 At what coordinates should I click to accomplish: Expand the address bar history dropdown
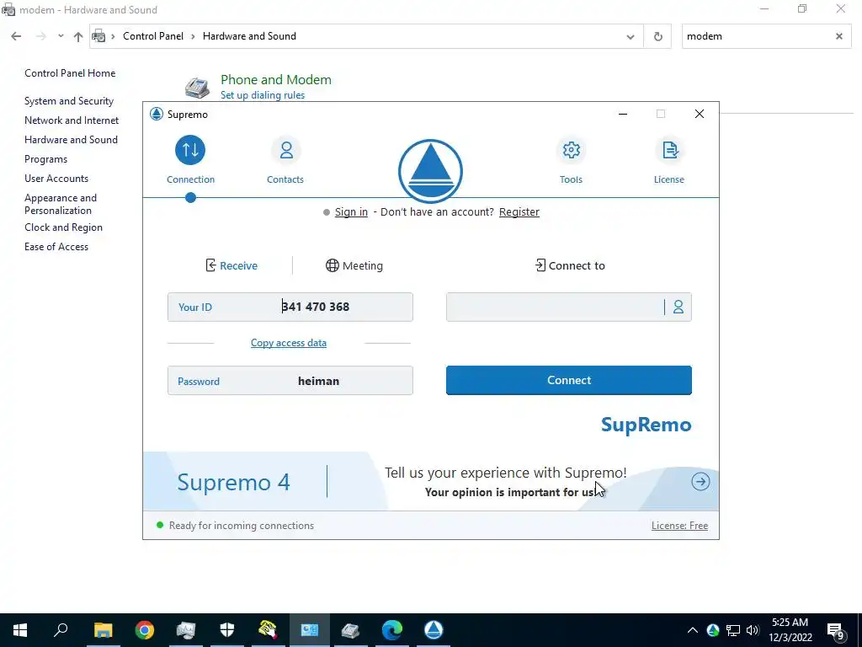(631, 37)
